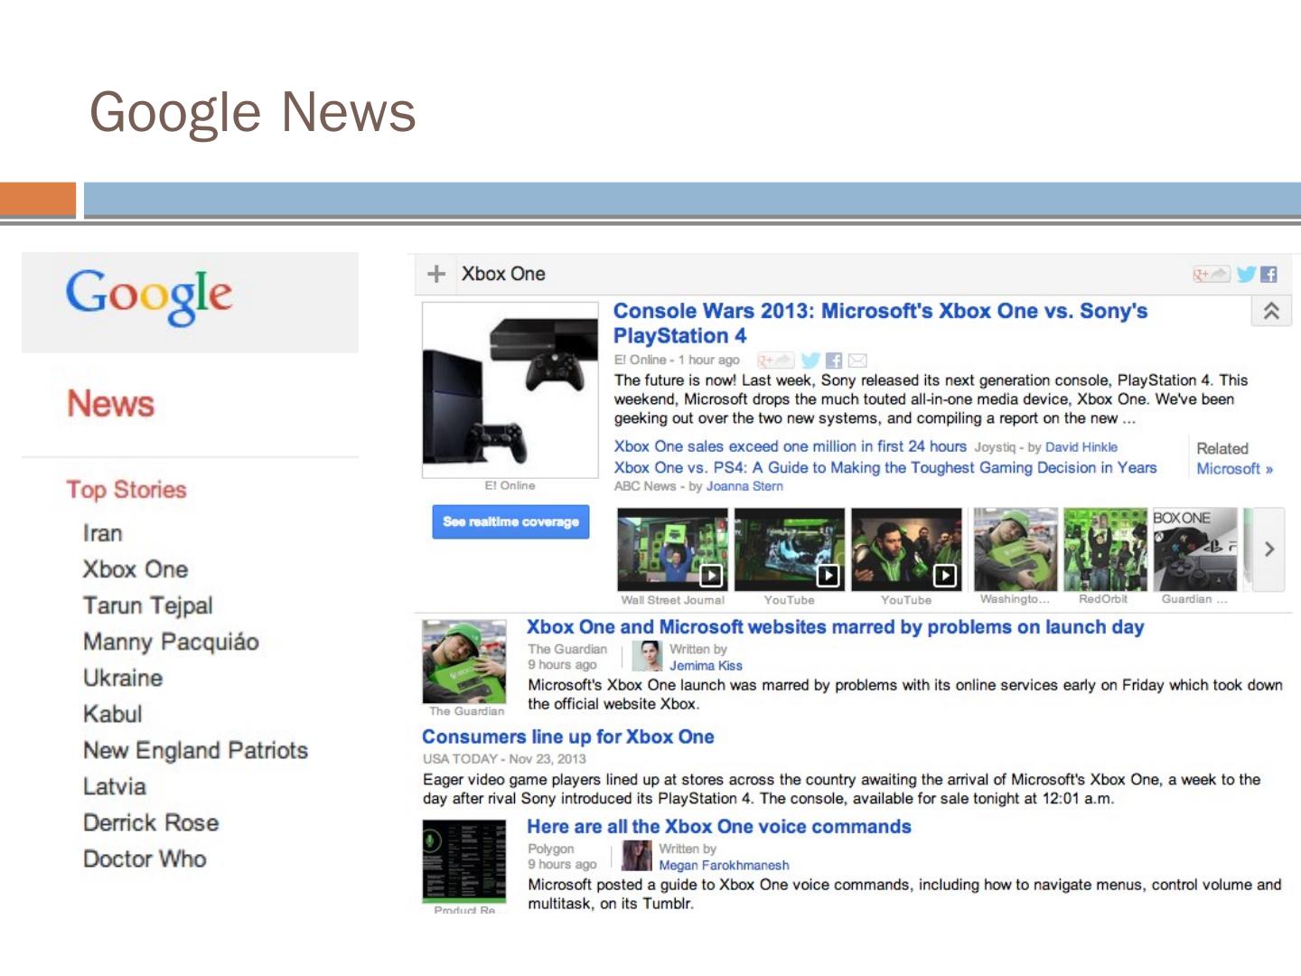Click Megan Farokhmanesh author photo
Screen dimensions: 1301x976
[637, 856]
